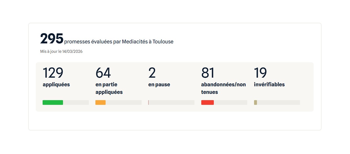This screenshot has width=350, height=154.
Task: Click the beige invérifiables progress bar fill
Action: tap(255, 102)
